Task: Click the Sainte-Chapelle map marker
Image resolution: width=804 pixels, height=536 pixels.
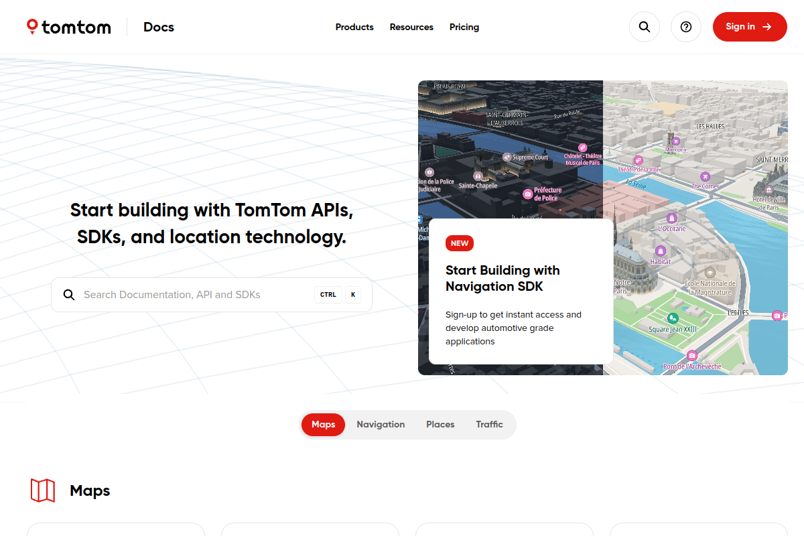Action: (x=478, y=176)
